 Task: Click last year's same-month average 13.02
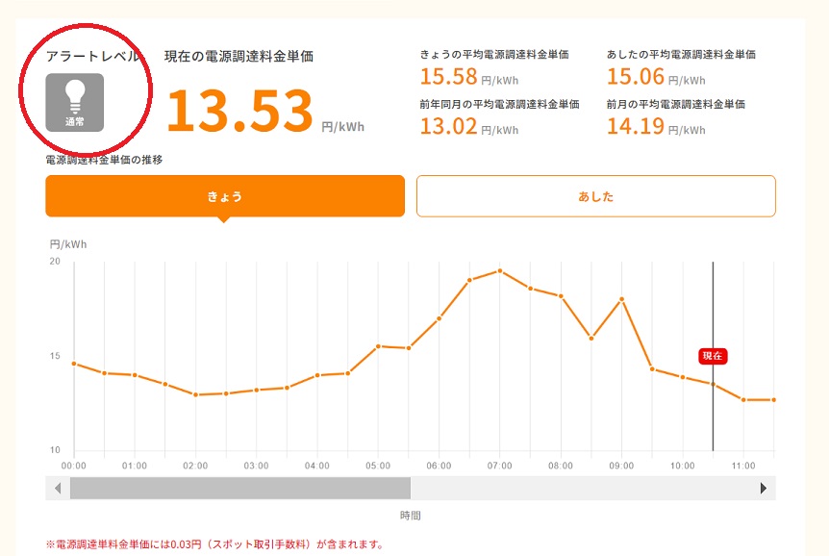pyautogui.click(x=449, y=125)
